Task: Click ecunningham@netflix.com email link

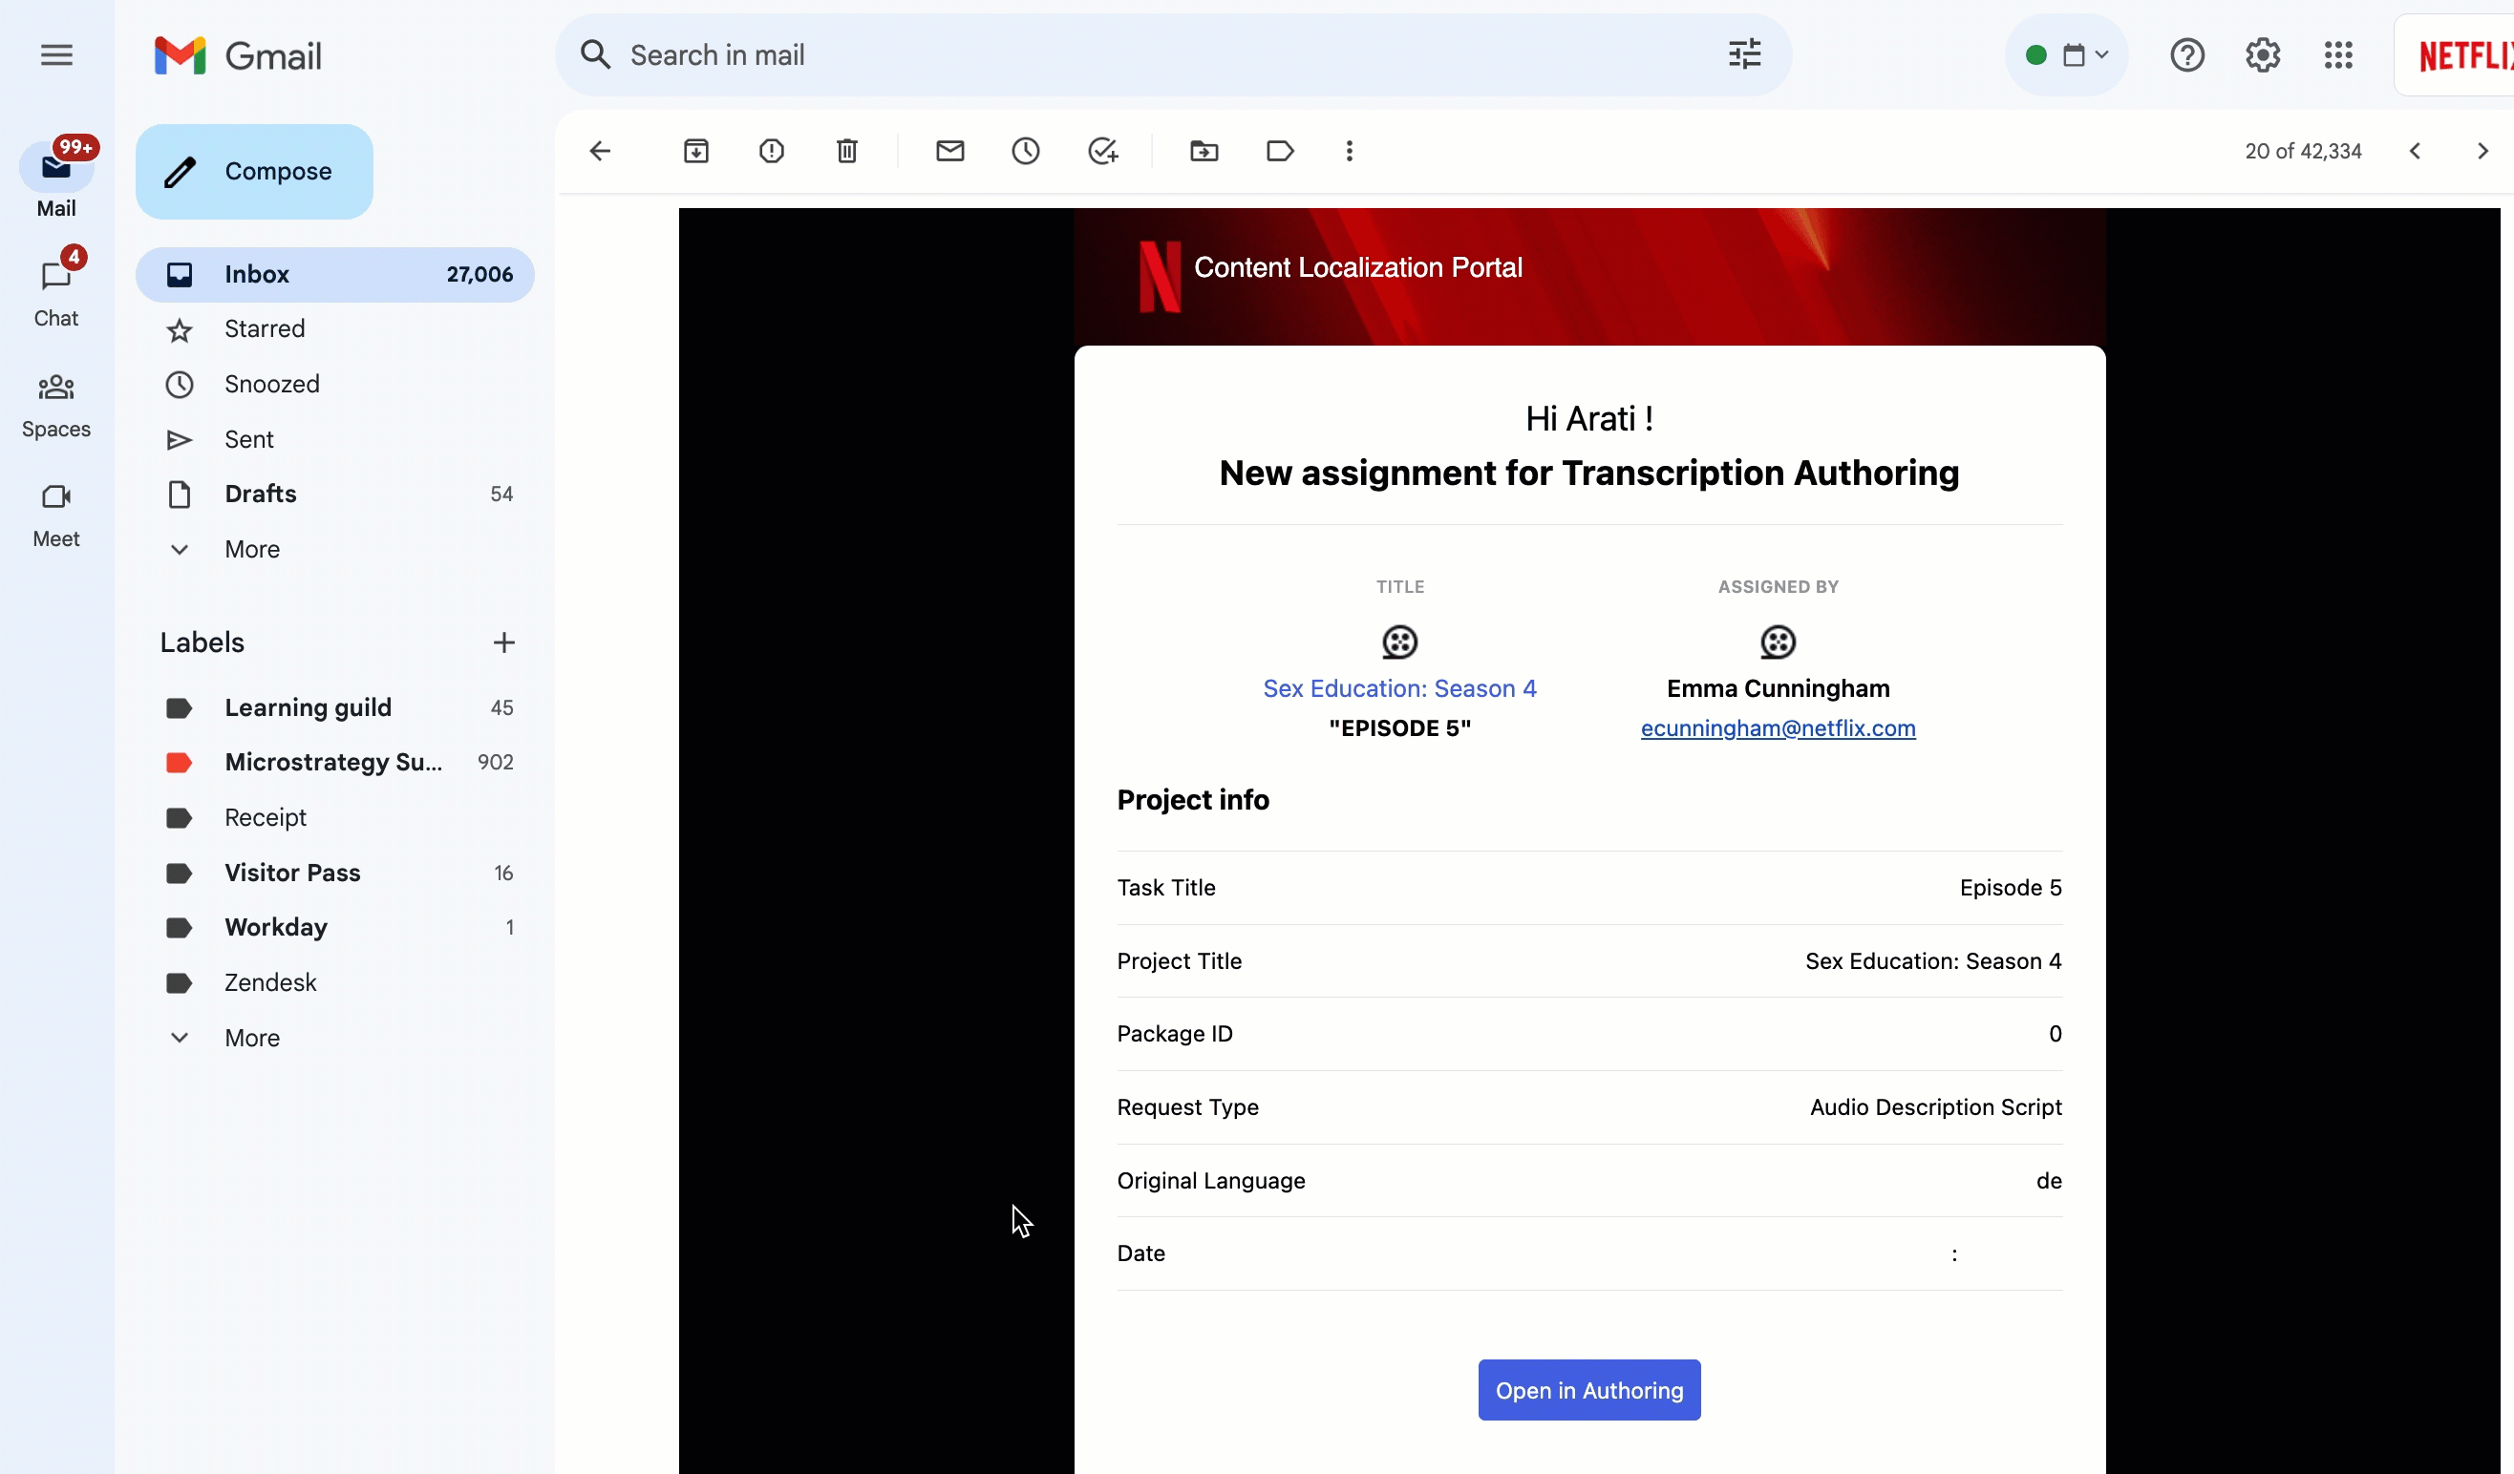Action: tap(1777, 729)
